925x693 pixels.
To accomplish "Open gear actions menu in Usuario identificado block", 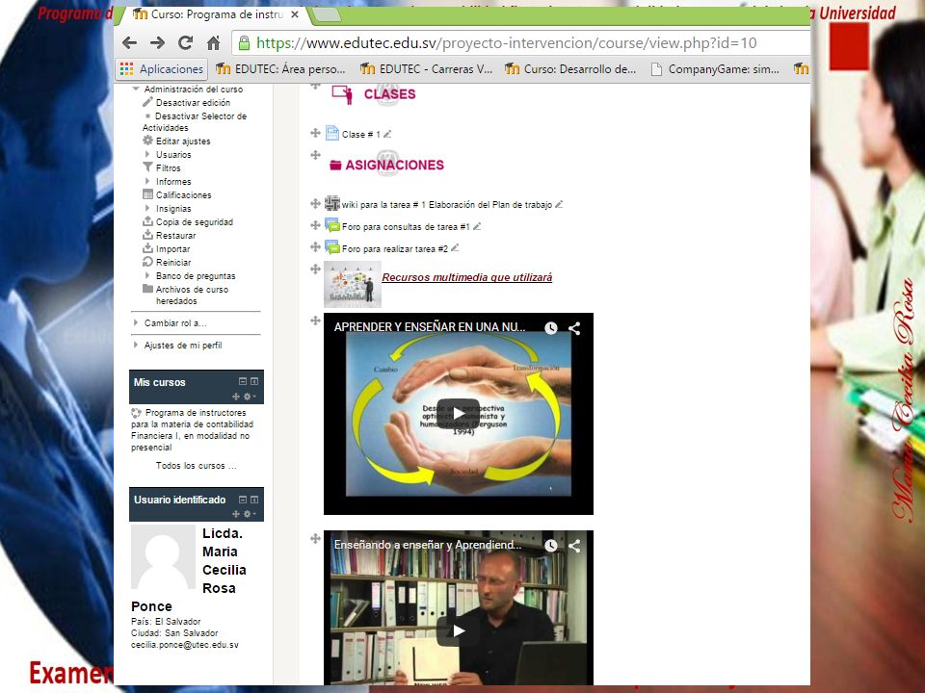I will (249, 514).
